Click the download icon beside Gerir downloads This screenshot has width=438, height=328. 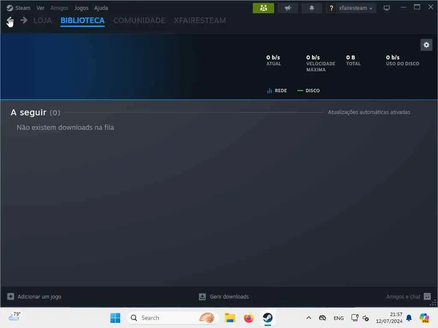tap(202, 296)
